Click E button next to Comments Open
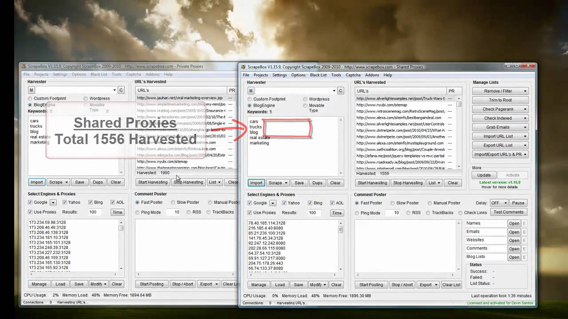Screen dimensions: 568x319 pos(524,249)
